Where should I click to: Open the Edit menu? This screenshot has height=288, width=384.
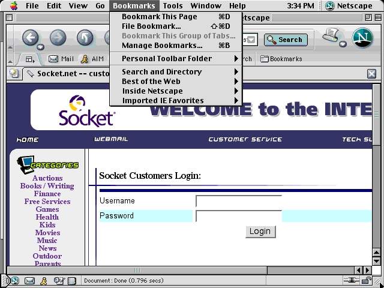(x=53, y=5)
